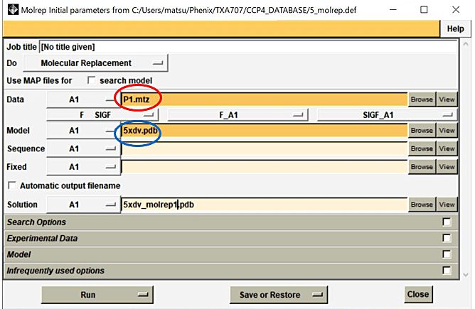Open the F_A1 column label dropdown
The image size is (475, 309).
pyautogui.click(x=237, y=115)
